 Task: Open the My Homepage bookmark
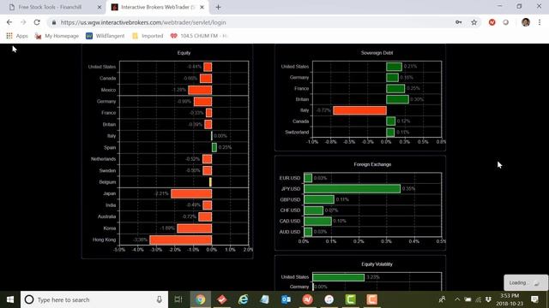click(x=57, y=36)
